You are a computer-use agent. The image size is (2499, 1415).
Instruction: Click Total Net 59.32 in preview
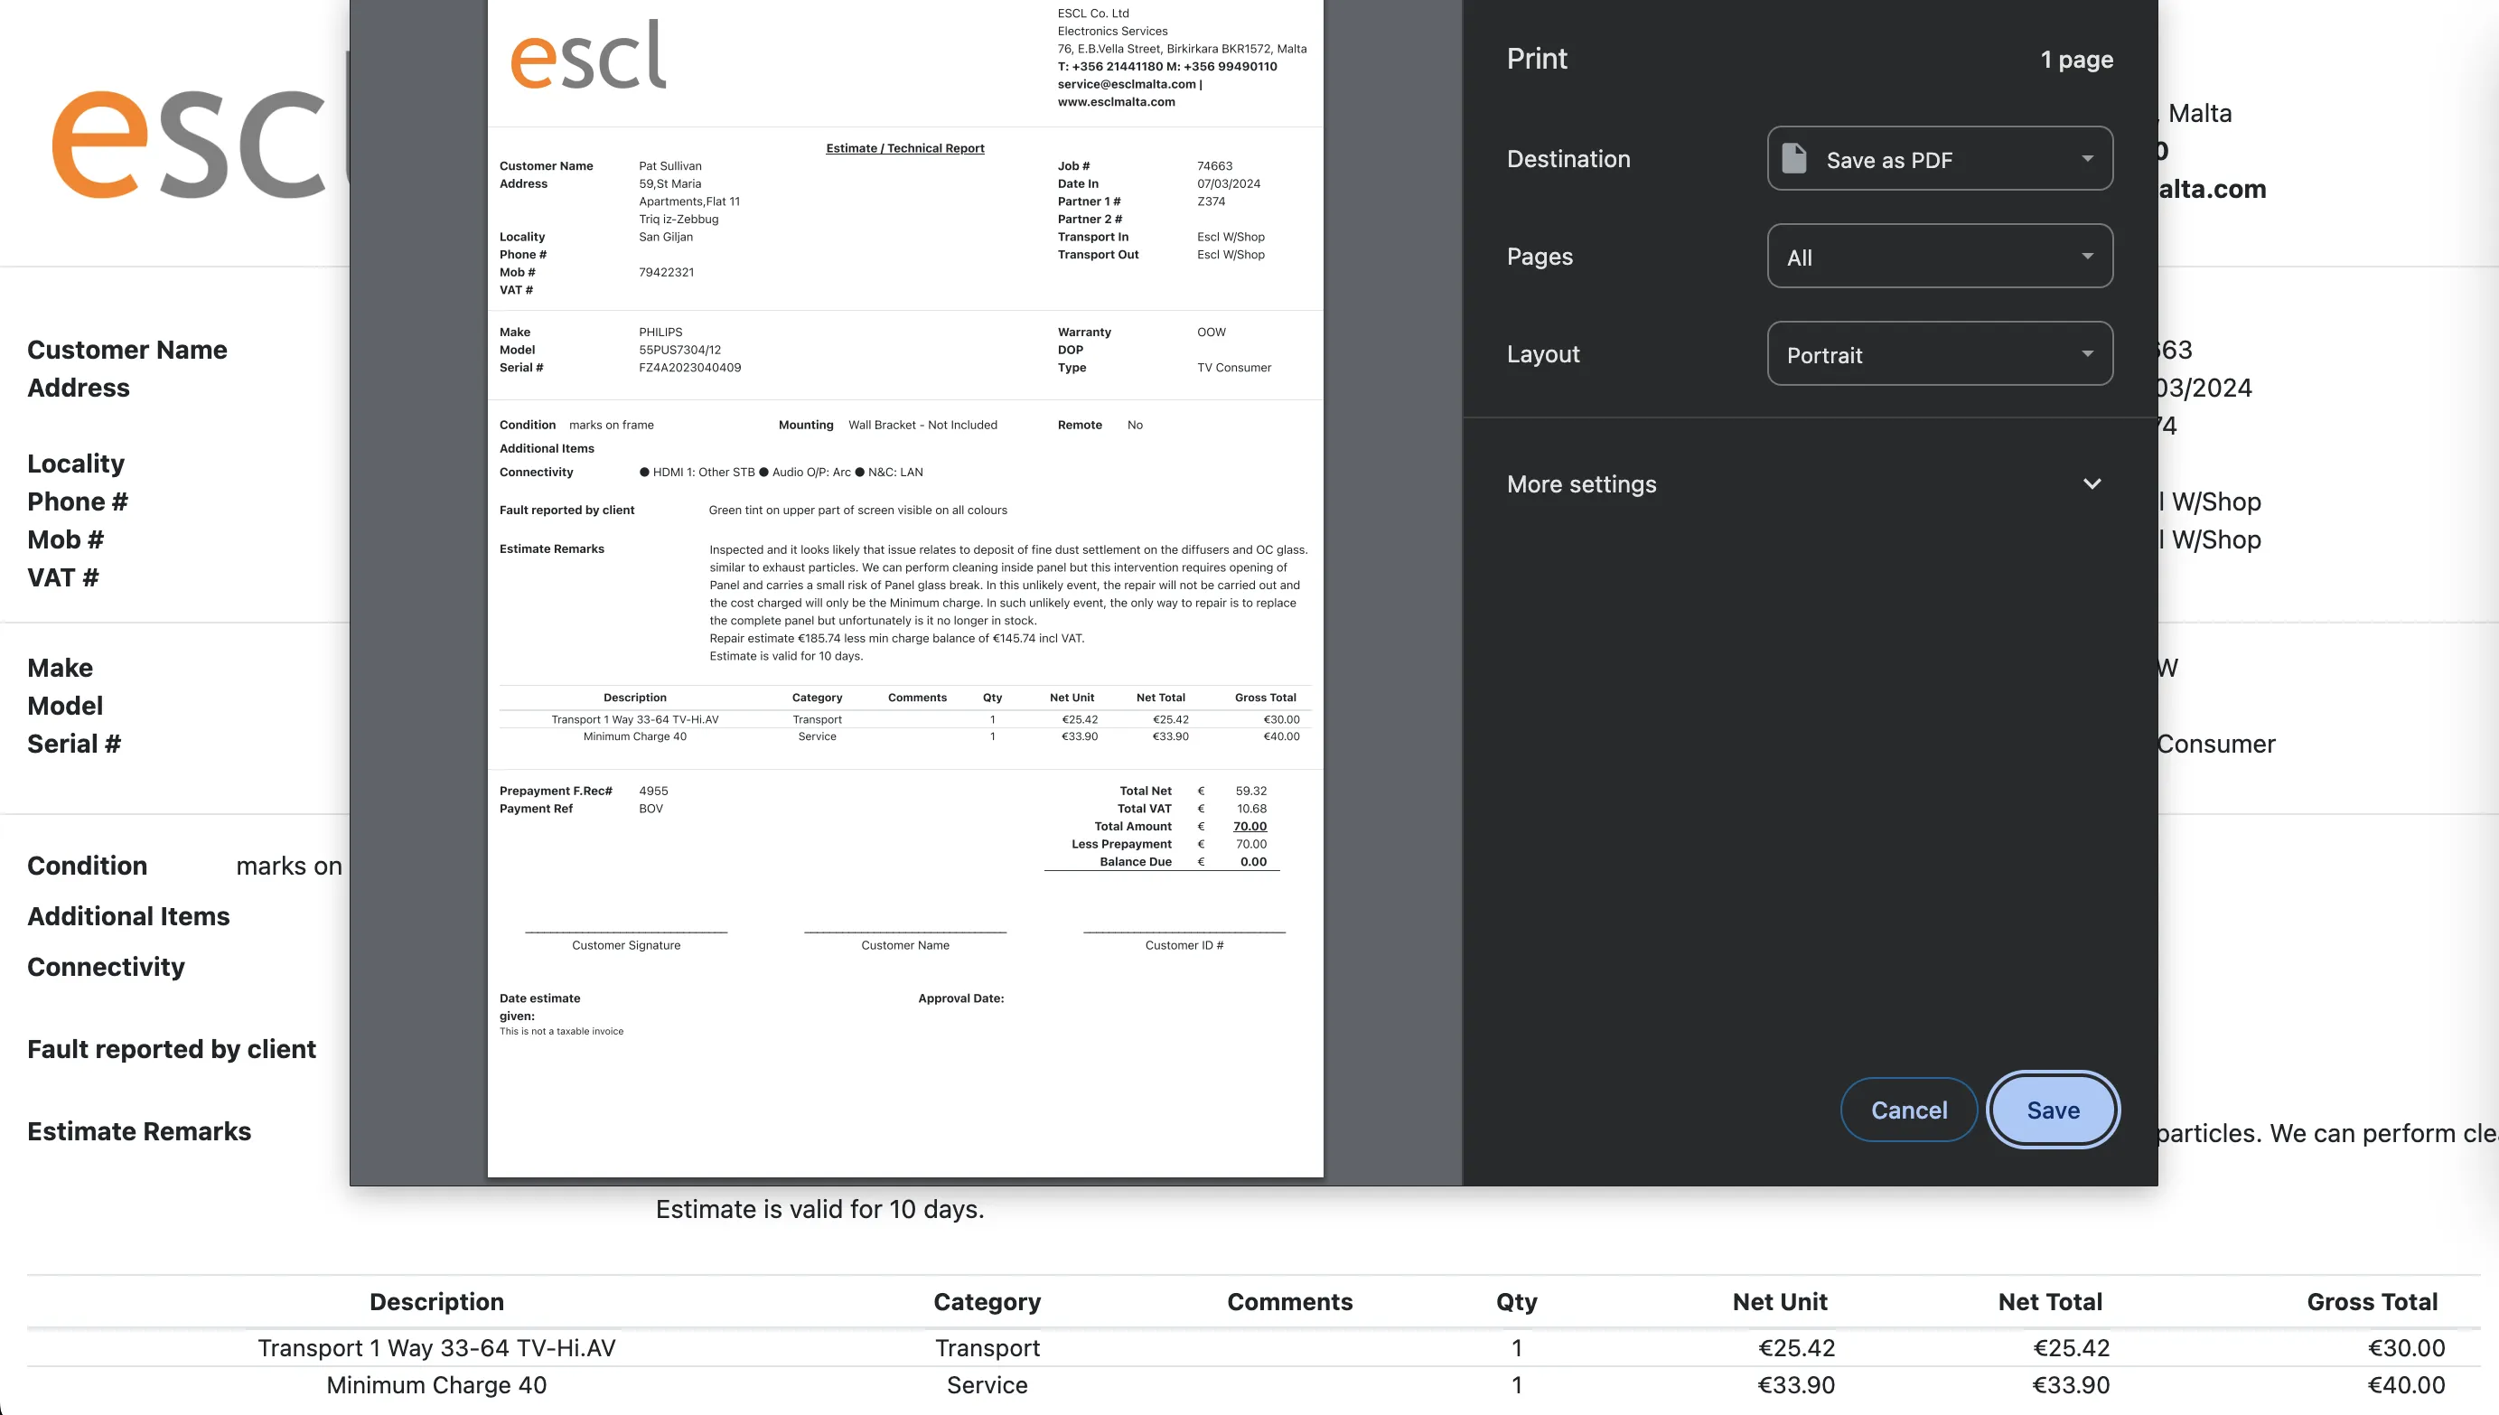(1250, 791)
